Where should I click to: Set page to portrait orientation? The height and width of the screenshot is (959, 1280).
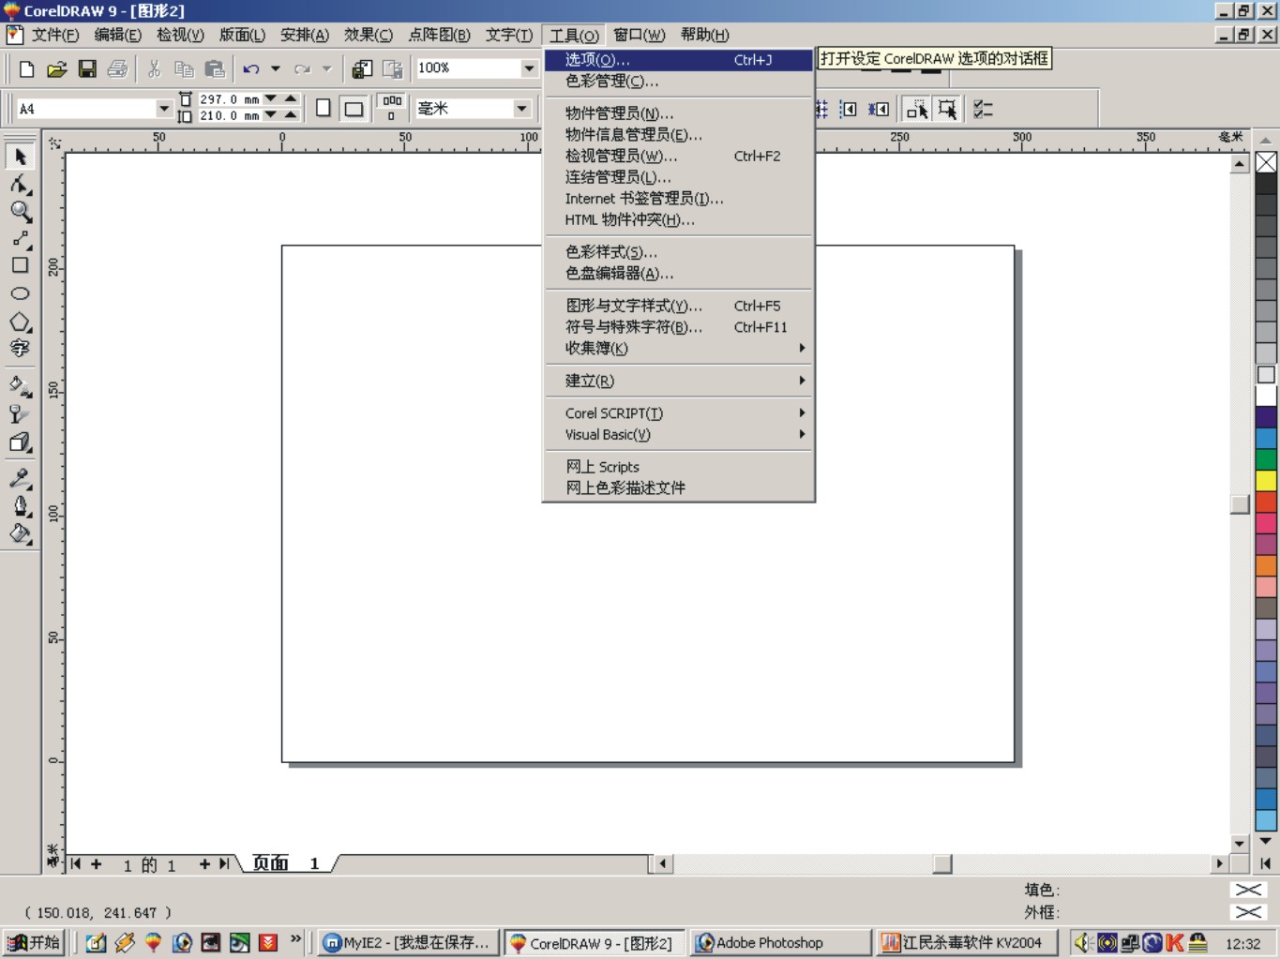pos(324,108)
